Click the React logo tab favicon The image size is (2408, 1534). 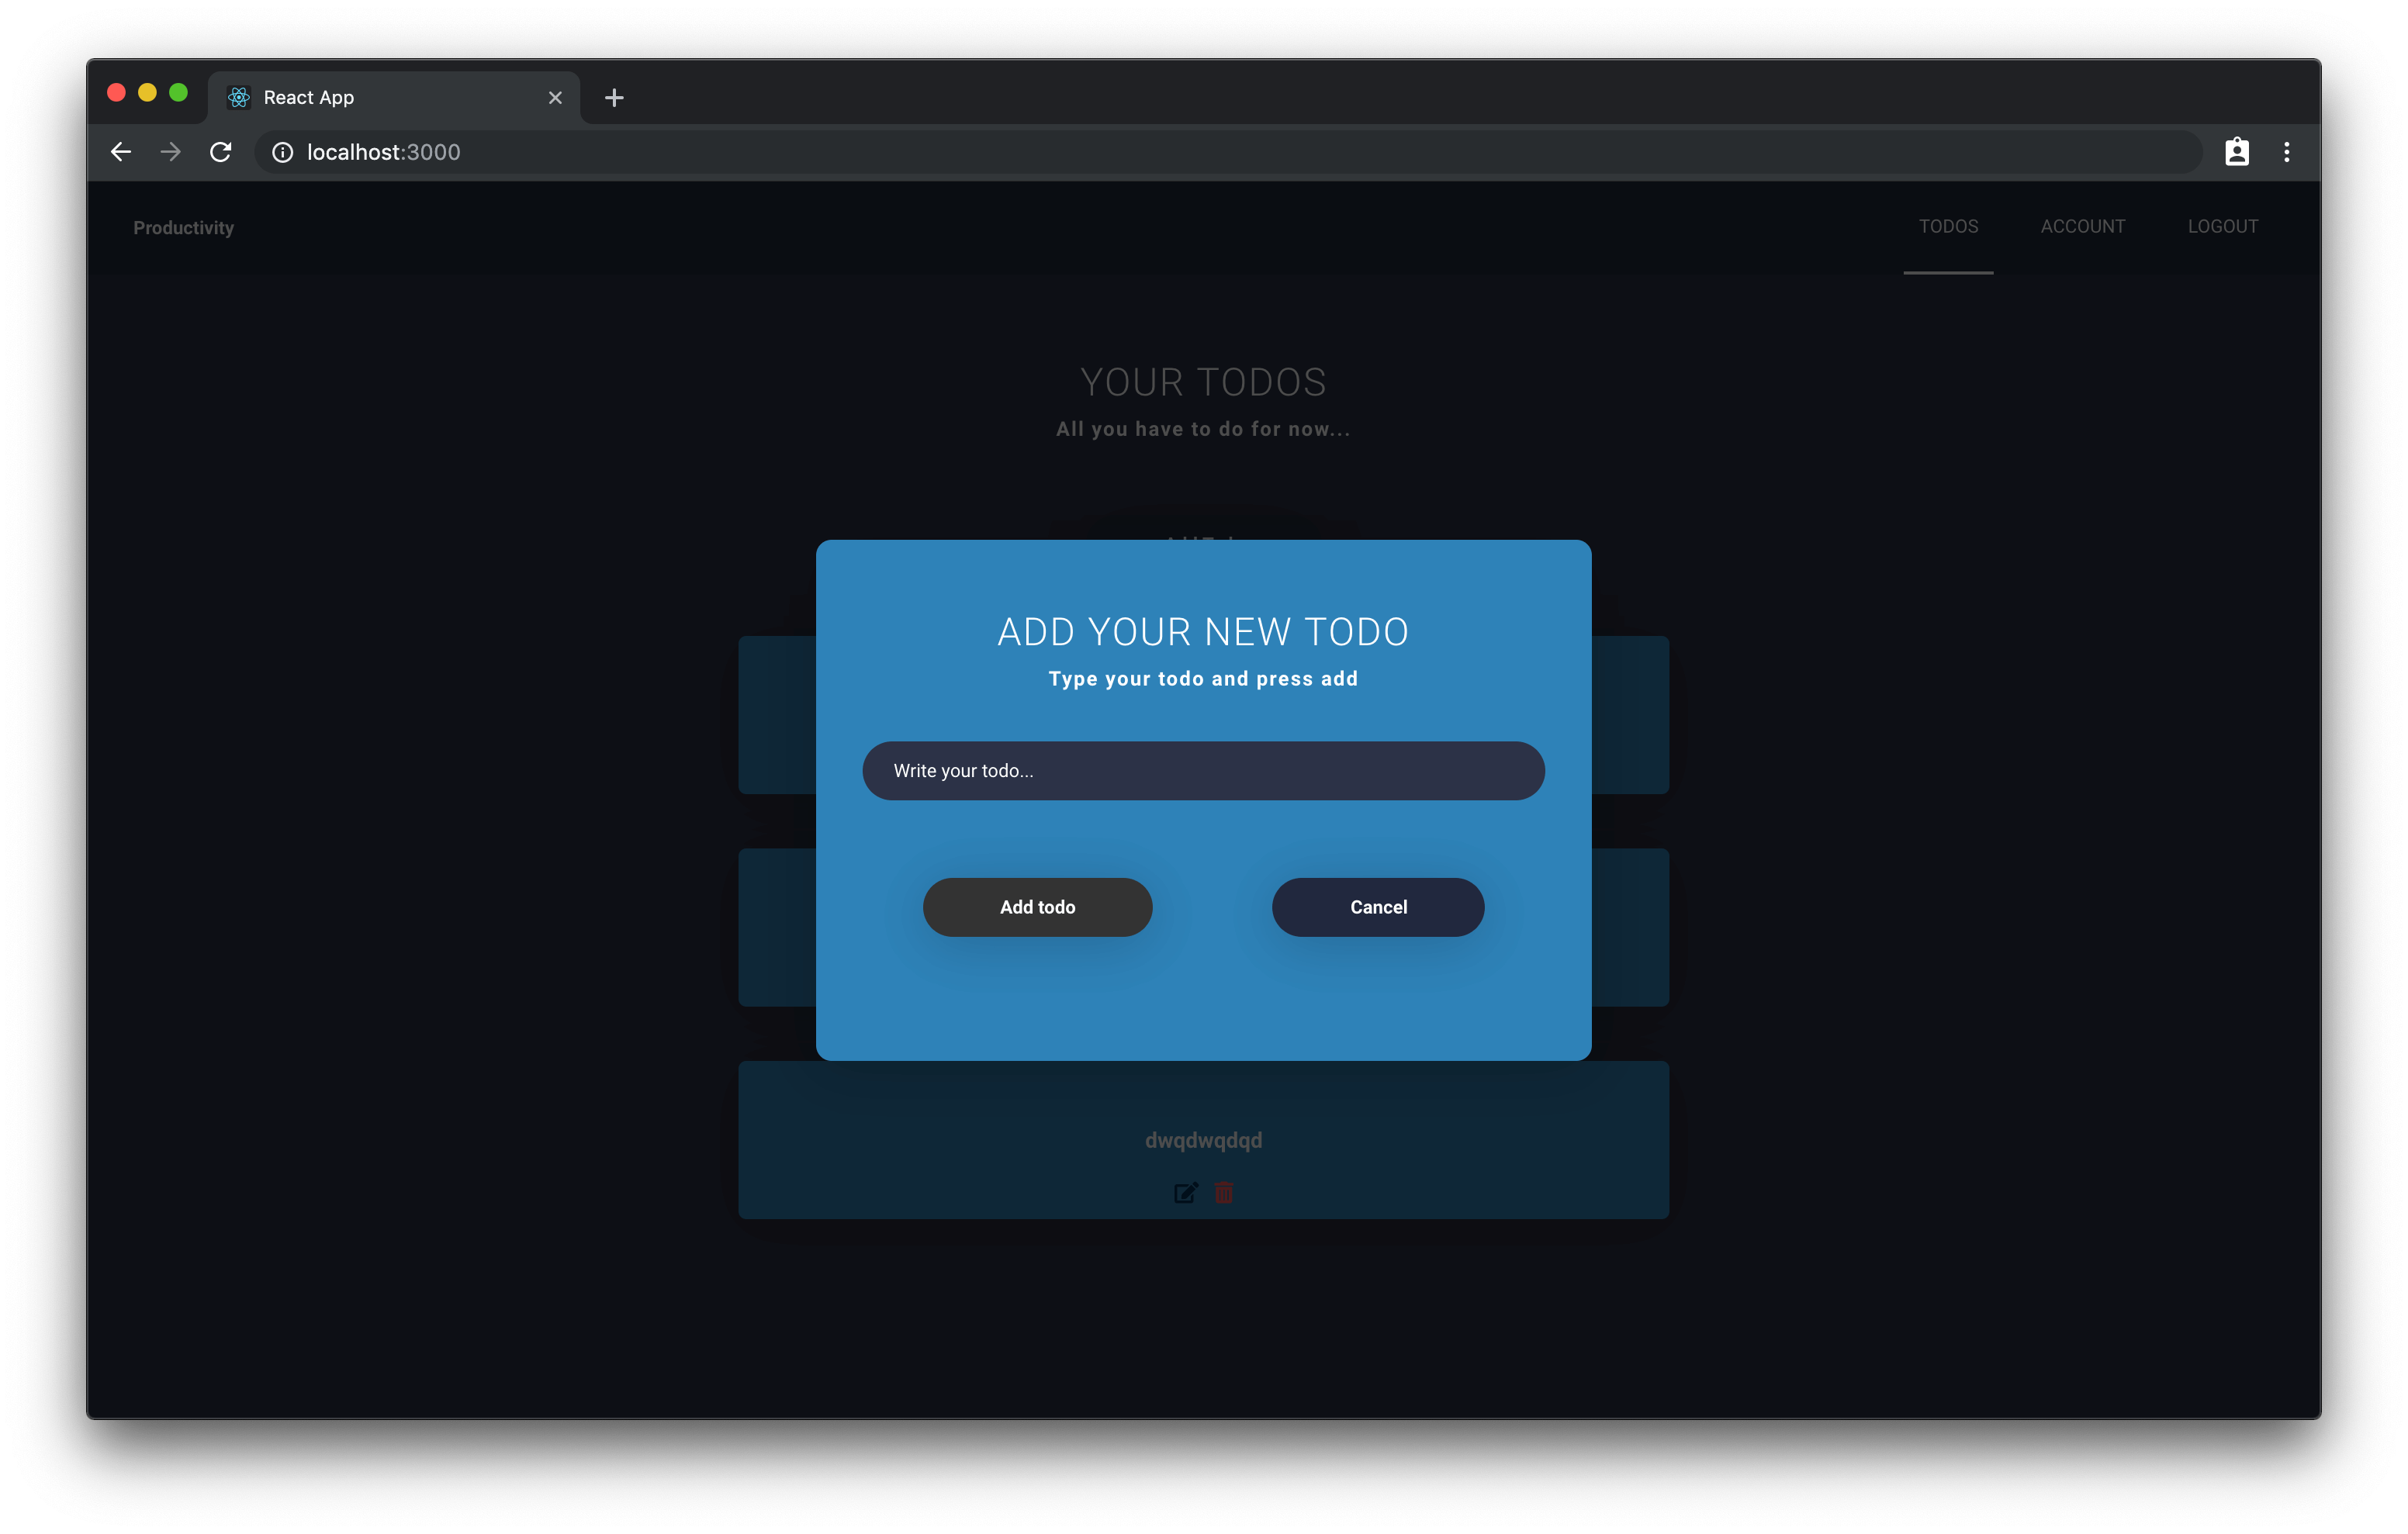coord(239,98)
